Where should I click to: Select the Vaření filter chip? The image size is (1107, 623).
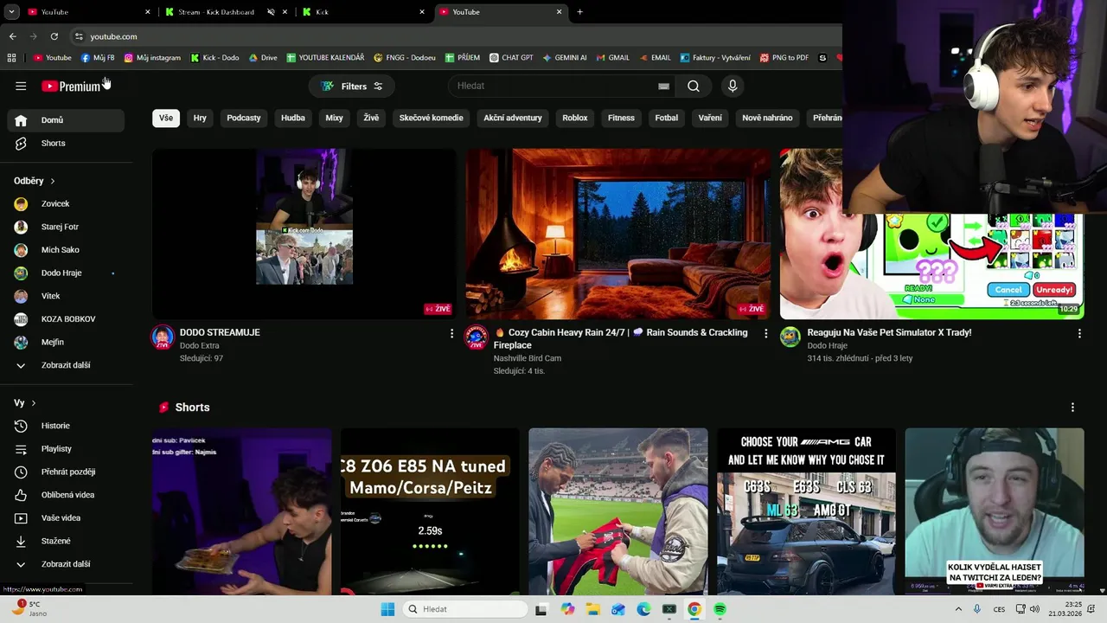710,118
